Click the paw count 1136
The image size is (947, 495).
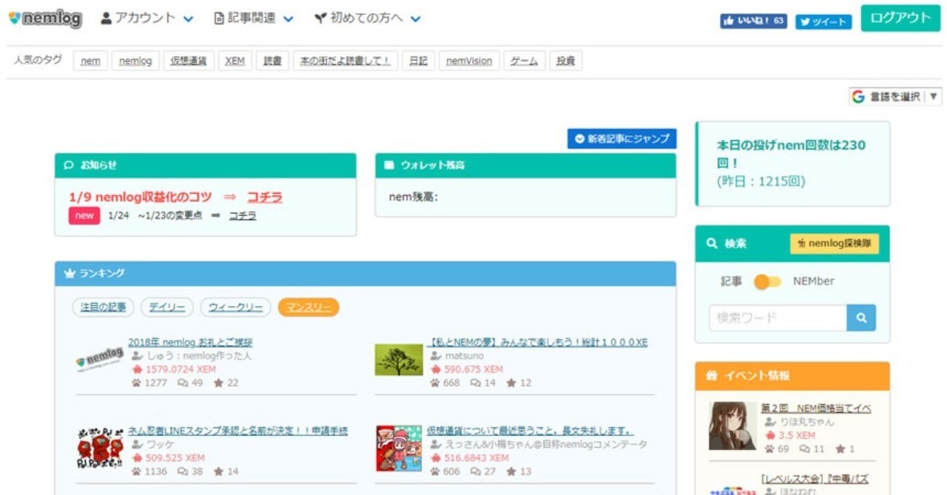[149, 471]
